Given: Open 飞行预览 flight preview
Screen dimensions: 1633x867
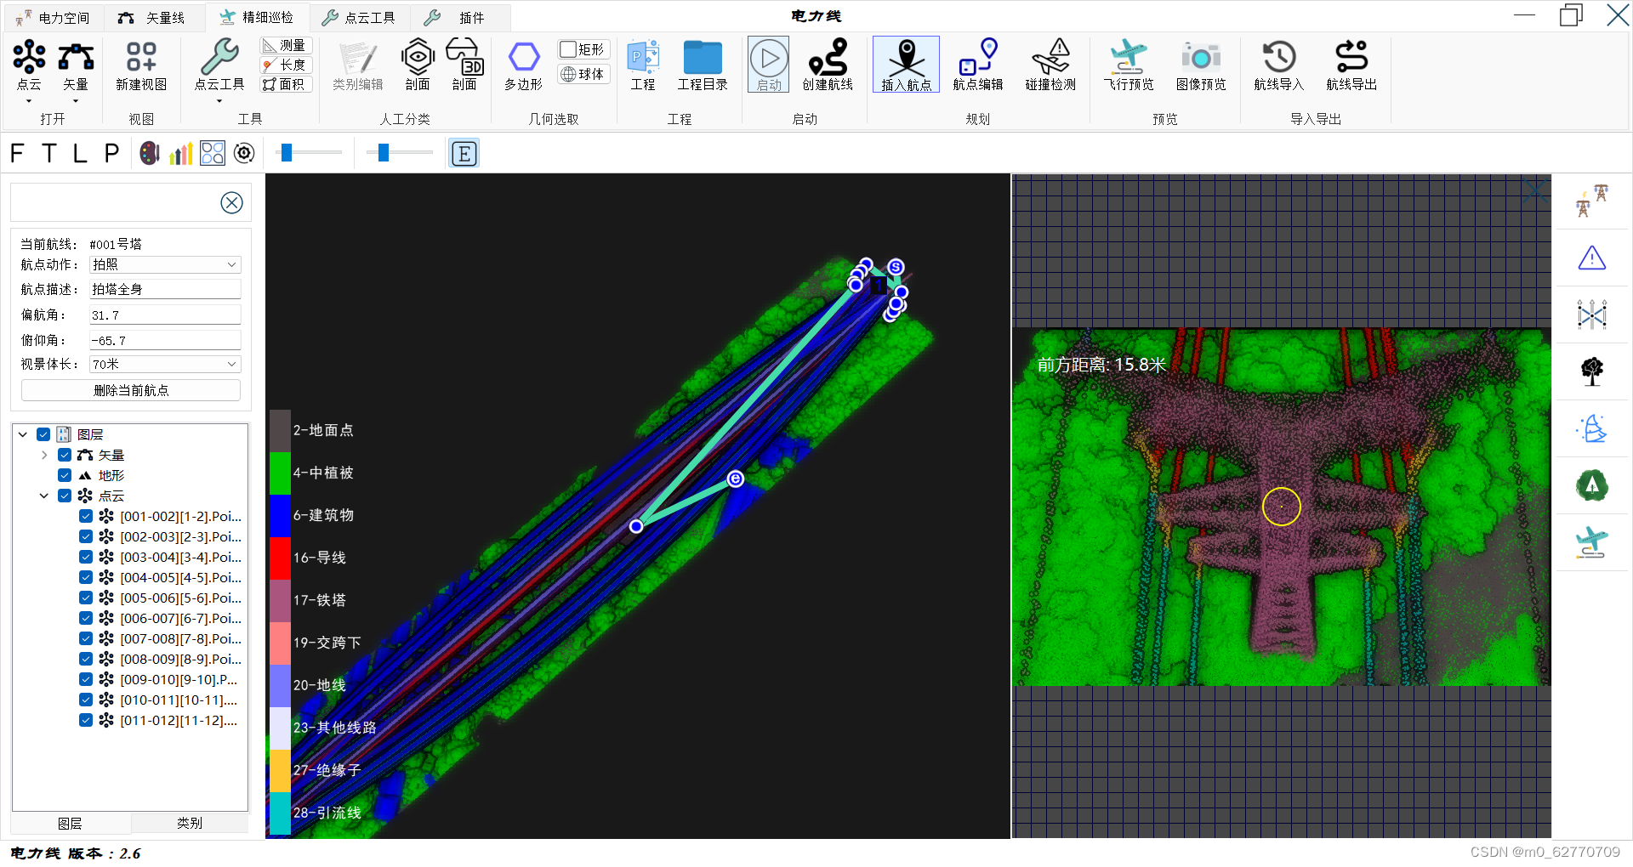Looking at the screenshot, I should tap(1129, 66).
